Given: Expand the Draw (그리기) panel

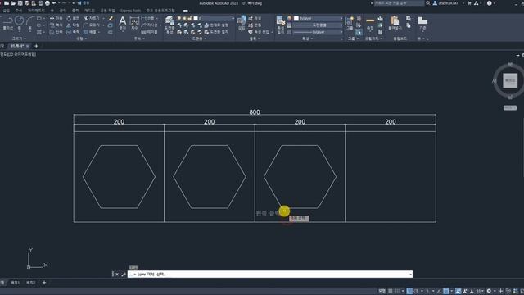Looking at the screenshot, I should pyautogui.click(x=18, y=39).
